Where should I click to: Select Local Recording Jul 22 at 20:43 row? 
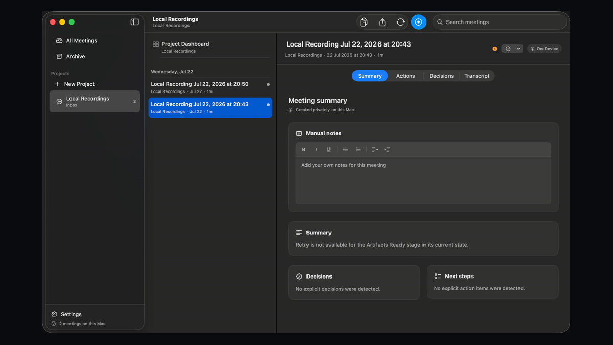pyautogui.click(x=210, y=107)
